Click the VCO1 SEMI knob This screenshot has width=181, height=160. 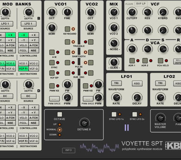point(52,28)
